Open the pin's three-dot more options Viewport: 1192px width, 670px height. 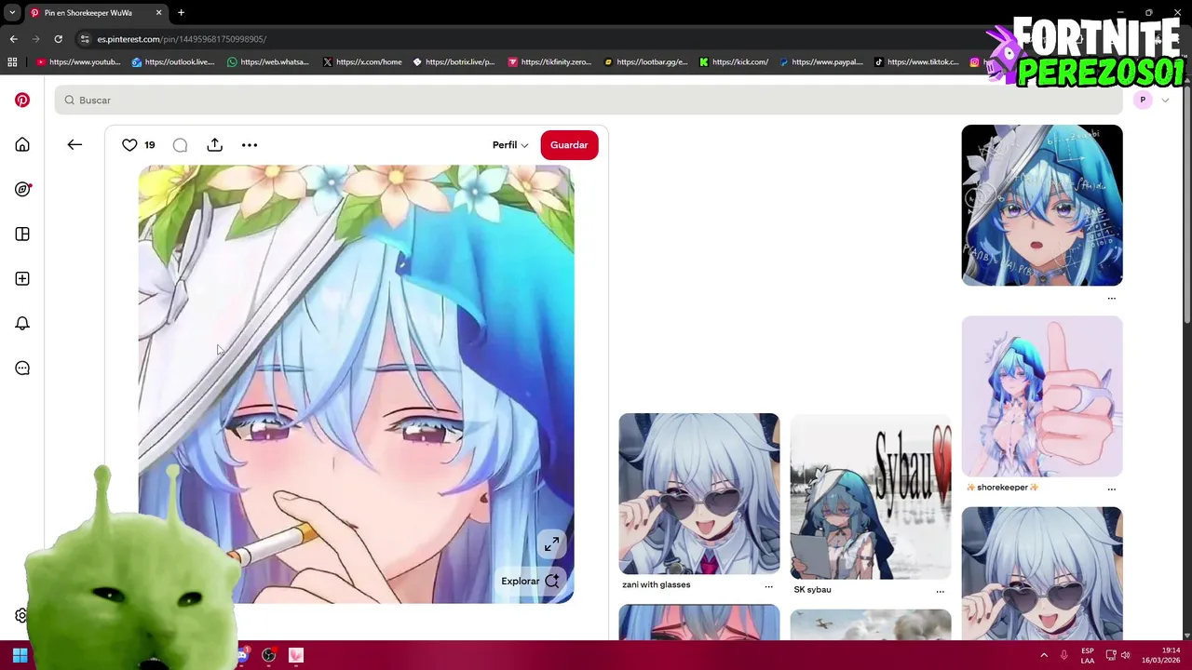pos(250,144)
